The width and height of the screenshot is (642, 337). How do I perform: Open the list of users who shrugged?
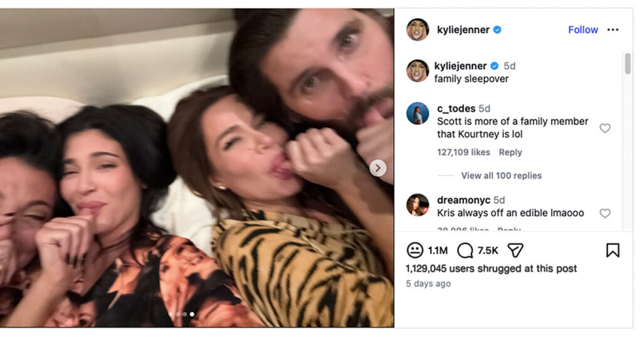tap(491, 268)
